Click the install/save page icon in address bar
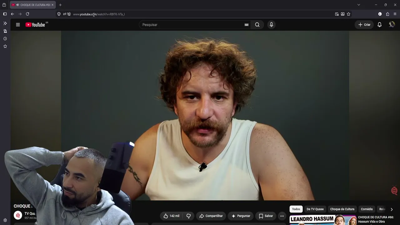 click(342, 14)
